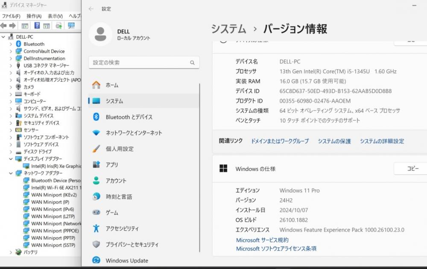Click the apps icon beside アプリ
The image size is (427, 269).
click(x=96, y=164)
